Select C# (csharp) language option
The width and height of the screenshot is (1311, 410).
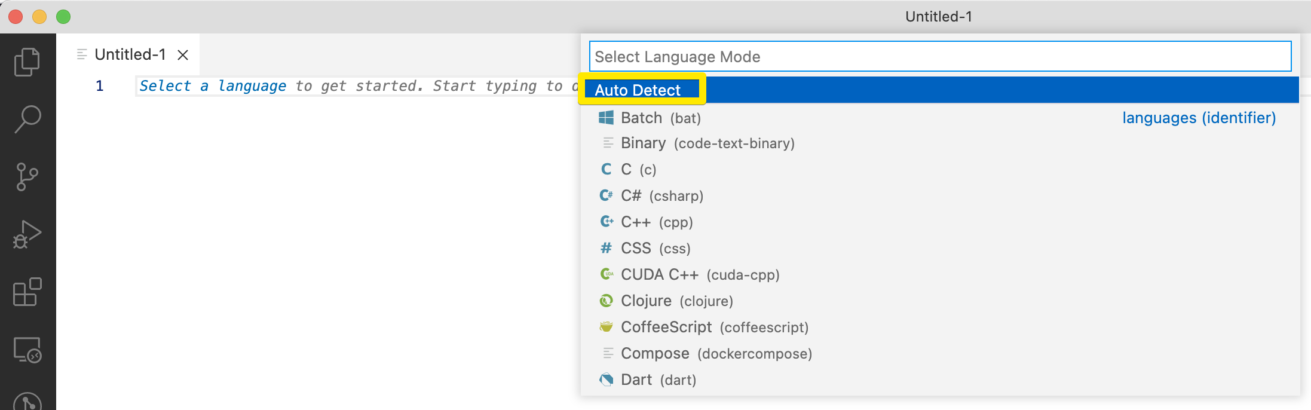[x=661, y=196]
